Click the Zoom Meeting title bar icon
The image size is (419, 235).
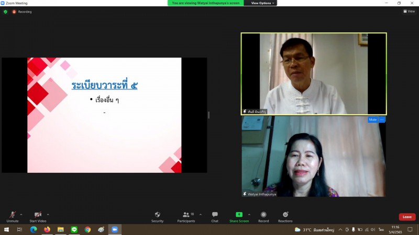coord(3,3)
